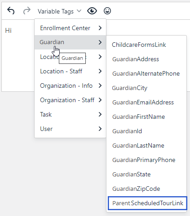The width and height of the screenshot is (190, 216).
Task: Click the undo arrow icon
Action: (x=11, y=11)
